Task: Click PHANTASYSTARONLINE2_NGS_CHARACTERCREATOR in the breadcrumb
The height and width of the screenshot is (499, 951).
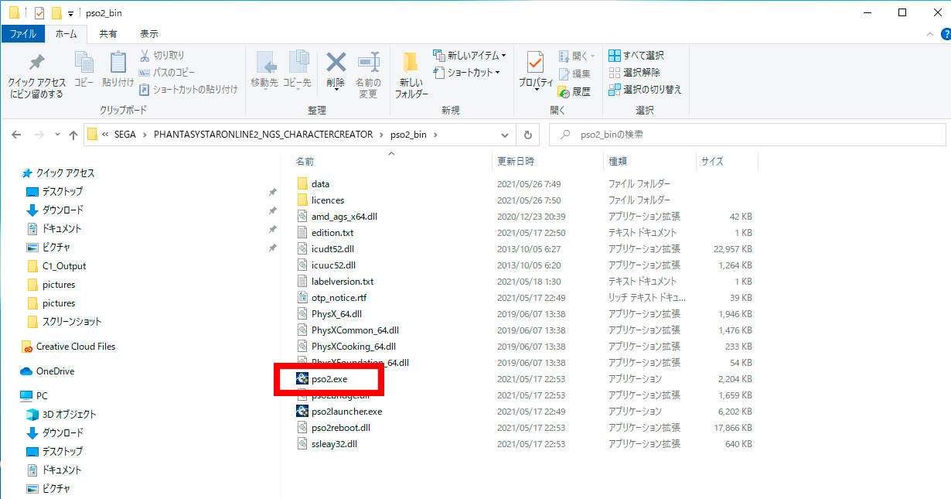Action: [x=263, y=135]
